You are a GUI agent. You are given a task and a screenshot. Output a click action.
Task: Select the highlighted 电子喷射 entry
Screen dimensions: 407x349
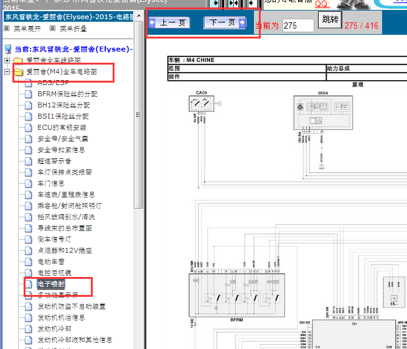pos(51,284)
